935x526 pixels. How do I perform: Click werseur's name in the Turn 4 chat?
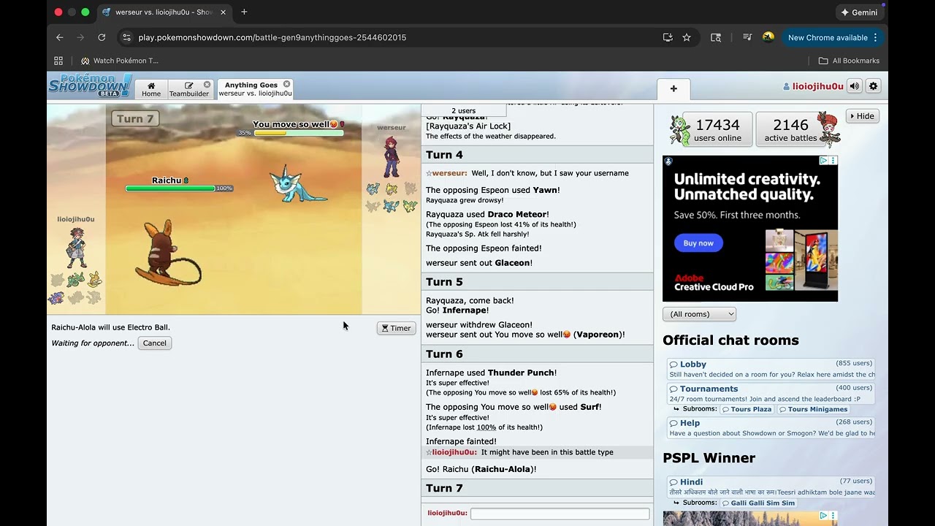[449, 173]
